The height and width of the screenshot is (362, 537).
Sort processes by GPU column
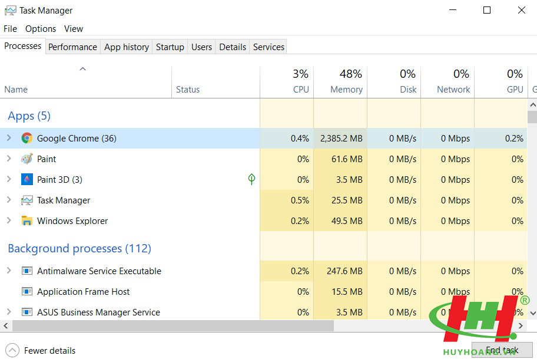[x=501, y=83]
